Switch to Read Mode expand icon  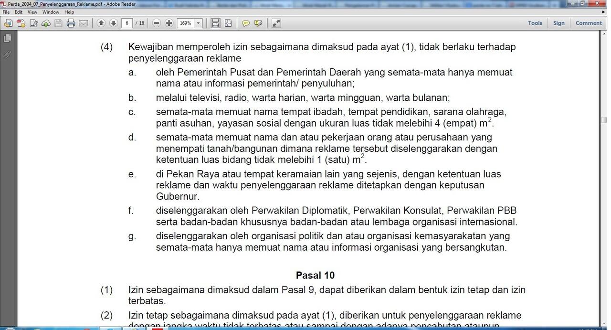(x=276, y=23)
